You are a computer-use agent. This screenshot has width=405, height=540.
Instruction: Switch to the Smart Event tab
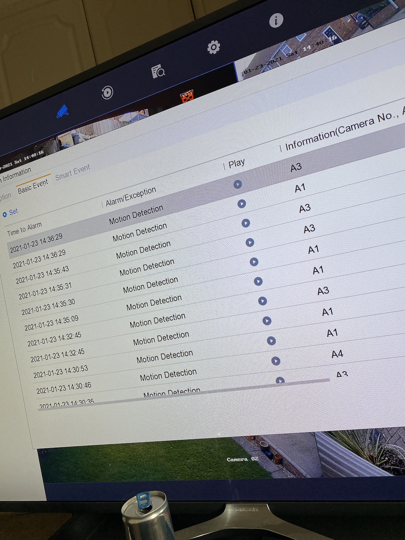[73, 172]
